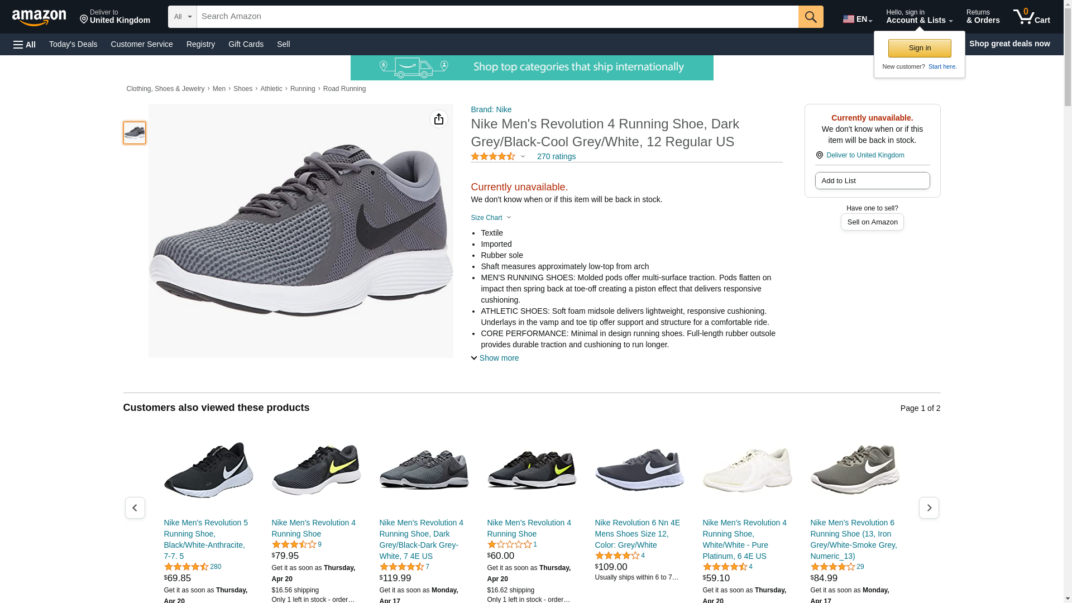Image resolution: width=1072 pixels, height=603 pixels.
Task: Open the EN language selector
Action: point(858,19)
